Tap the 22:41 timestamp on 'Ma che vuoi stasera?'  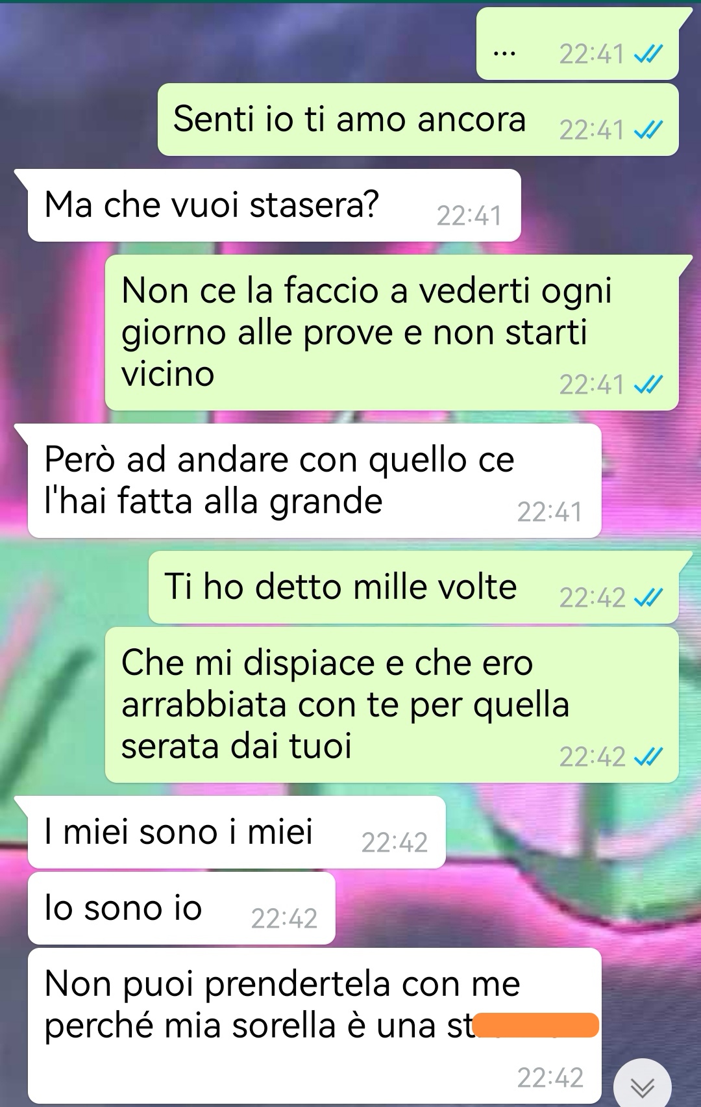469,216
